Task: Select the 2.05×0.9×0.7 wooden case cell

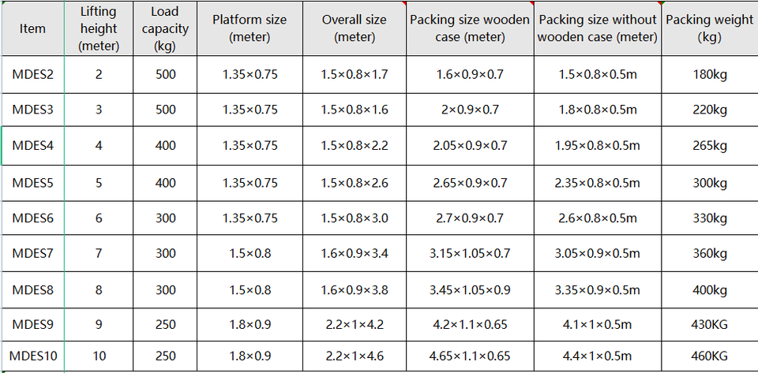Action: 470,147
